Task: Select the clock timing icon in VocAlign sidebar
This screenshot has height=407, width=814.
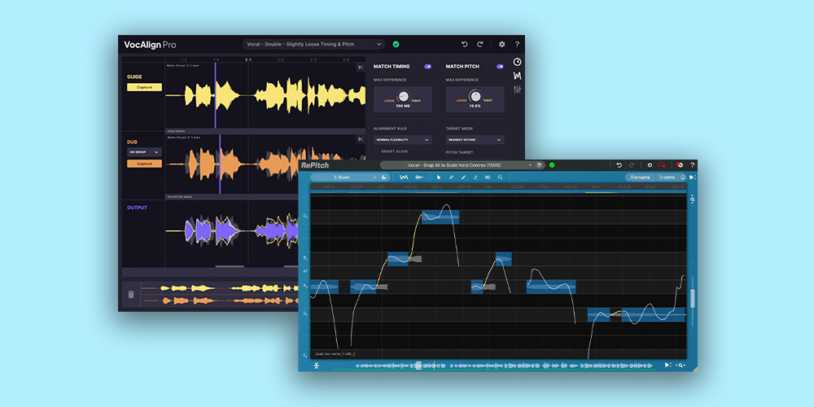Action: 517,62
